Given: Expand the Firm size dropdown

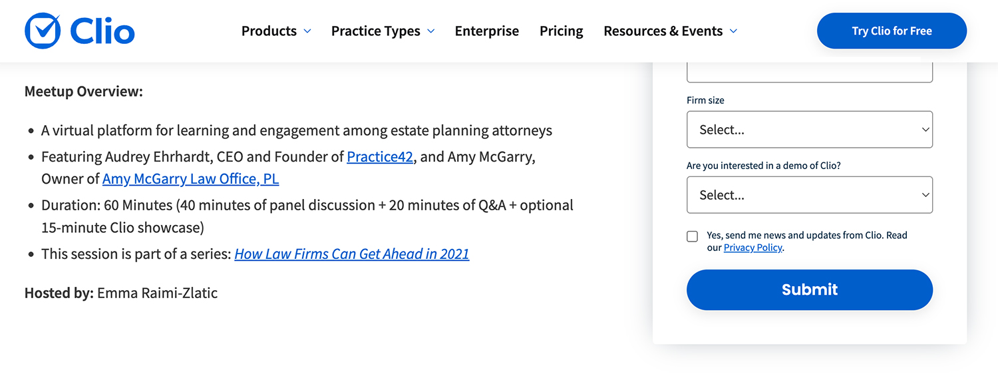Looking at the screenshot, I should coord(809,130).
